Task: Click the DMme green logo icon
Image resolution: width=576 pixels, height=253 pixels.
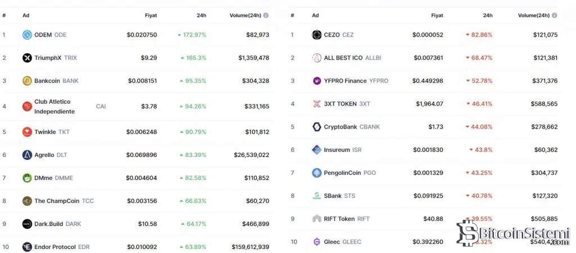Action: (26, 178)
